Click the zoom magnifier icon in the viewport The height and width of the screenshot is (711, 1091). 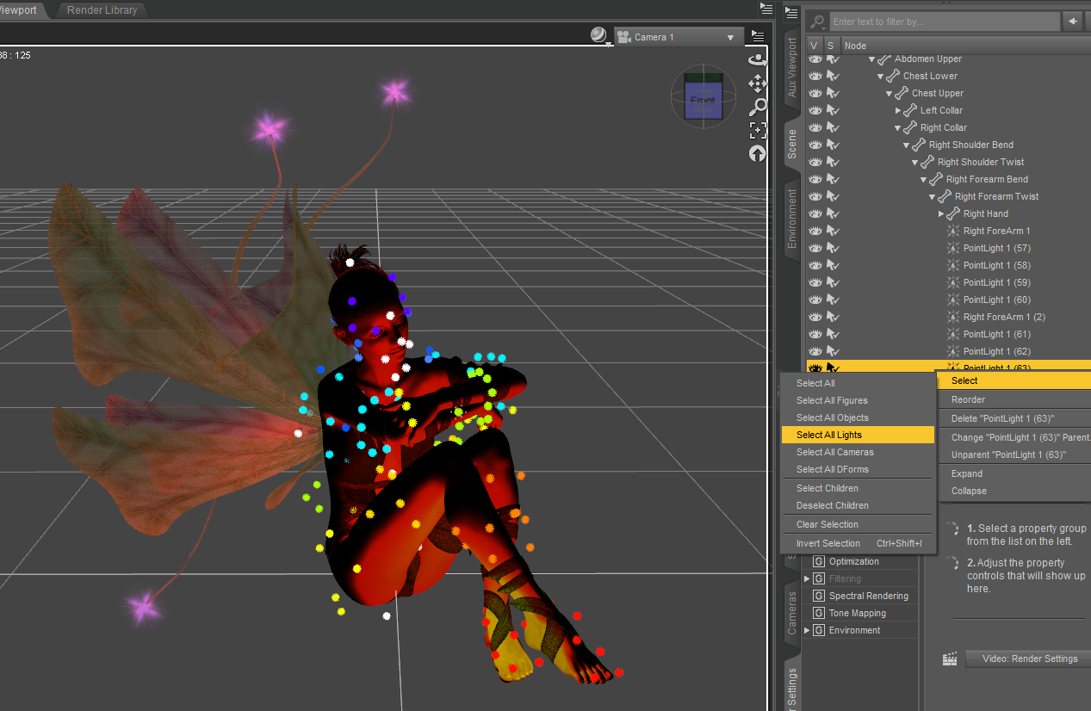pos(758,107)
